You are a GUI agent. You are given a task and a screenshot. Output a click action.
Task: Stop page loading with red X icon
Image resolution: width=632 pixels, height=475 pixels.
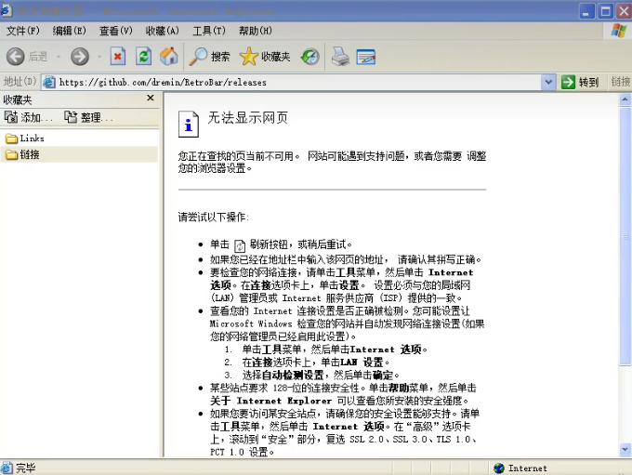[x=118, y=57]
